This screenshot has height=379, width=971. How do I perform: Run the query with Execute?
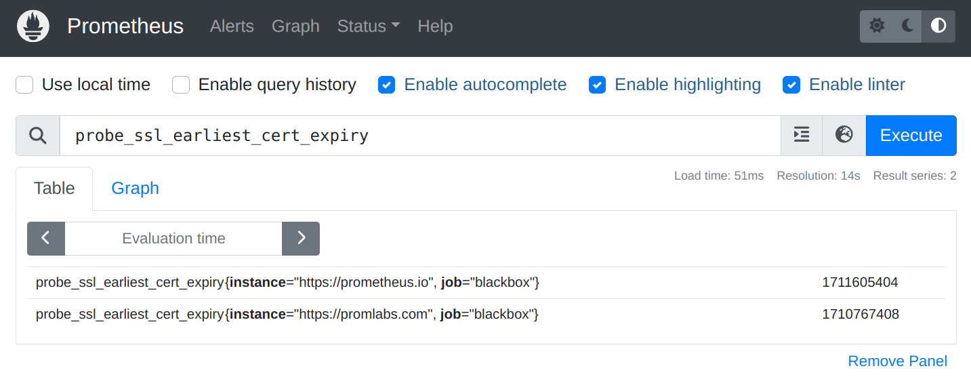coord(911,136)
